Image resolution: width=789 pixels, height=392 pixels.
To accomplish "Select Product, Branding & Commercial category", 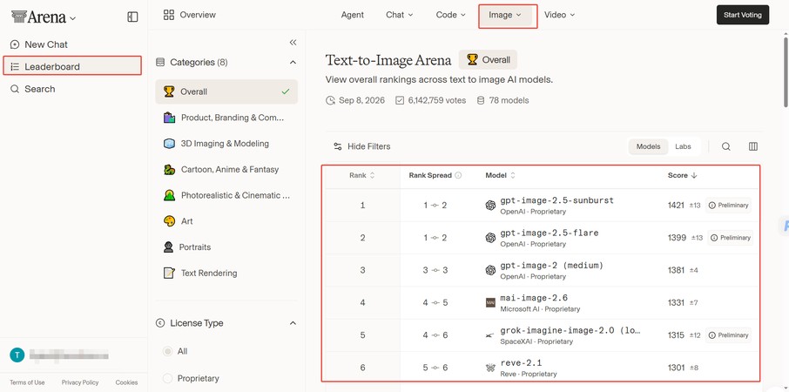I will coord(226,118).
